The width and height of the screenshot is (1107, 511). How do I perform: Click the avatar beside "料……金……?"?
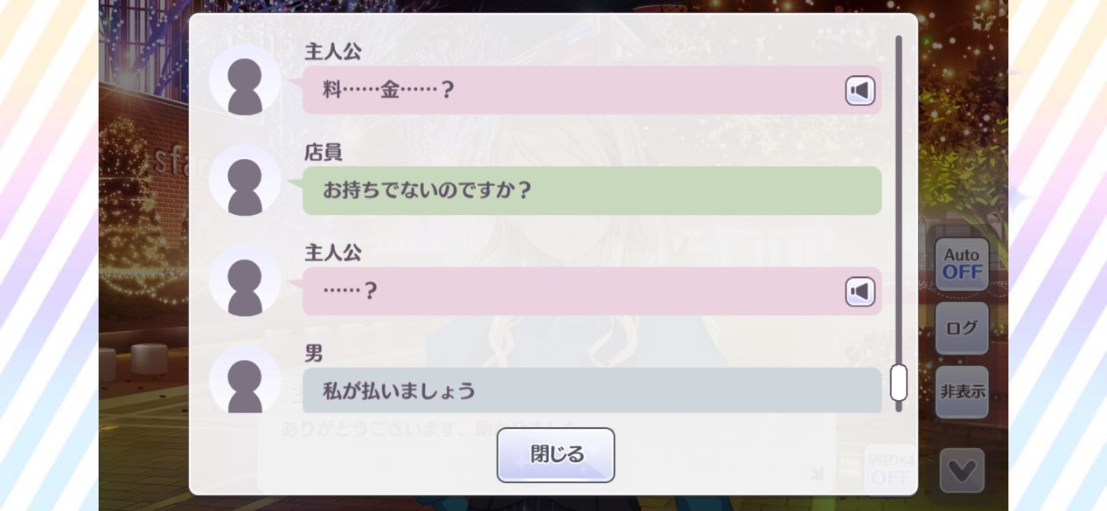pos(245,79)
